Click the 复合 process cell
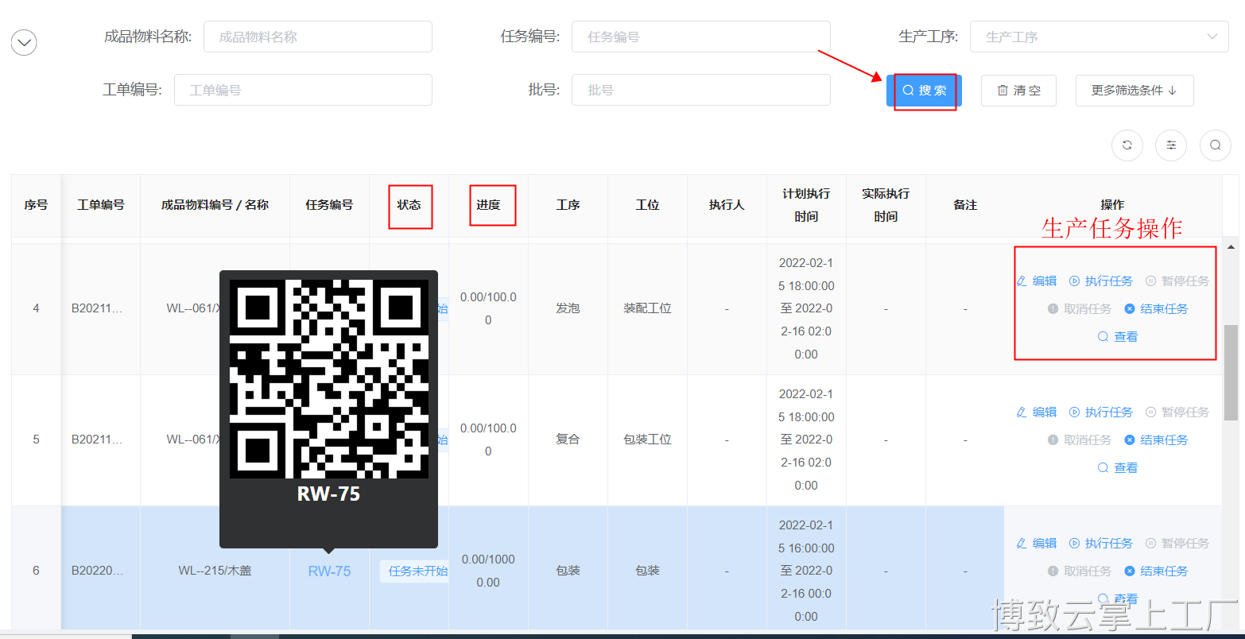Image resolution: width=1245 pixels, height=639 pixels. 568,440
